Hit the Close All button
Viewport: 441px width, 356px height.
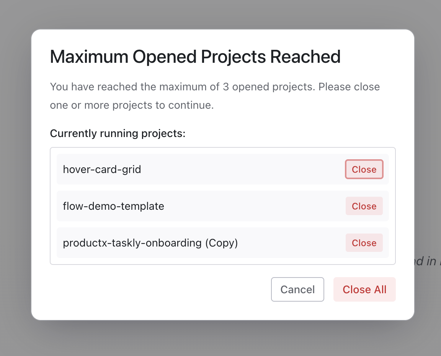(364, 289)
